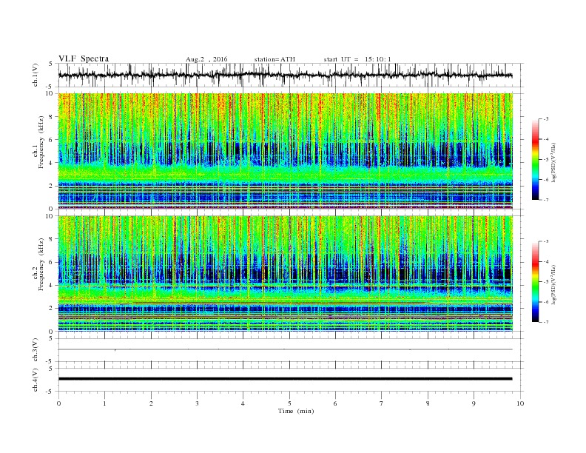Click the "station=ATH" header label
This screenshot has width=586, height=453.
(x=275, y=59)
